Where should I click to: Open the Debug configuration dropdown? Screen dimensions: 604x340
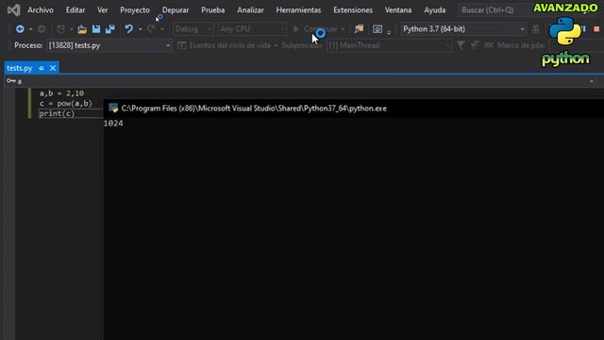click(x=193, y=29)
